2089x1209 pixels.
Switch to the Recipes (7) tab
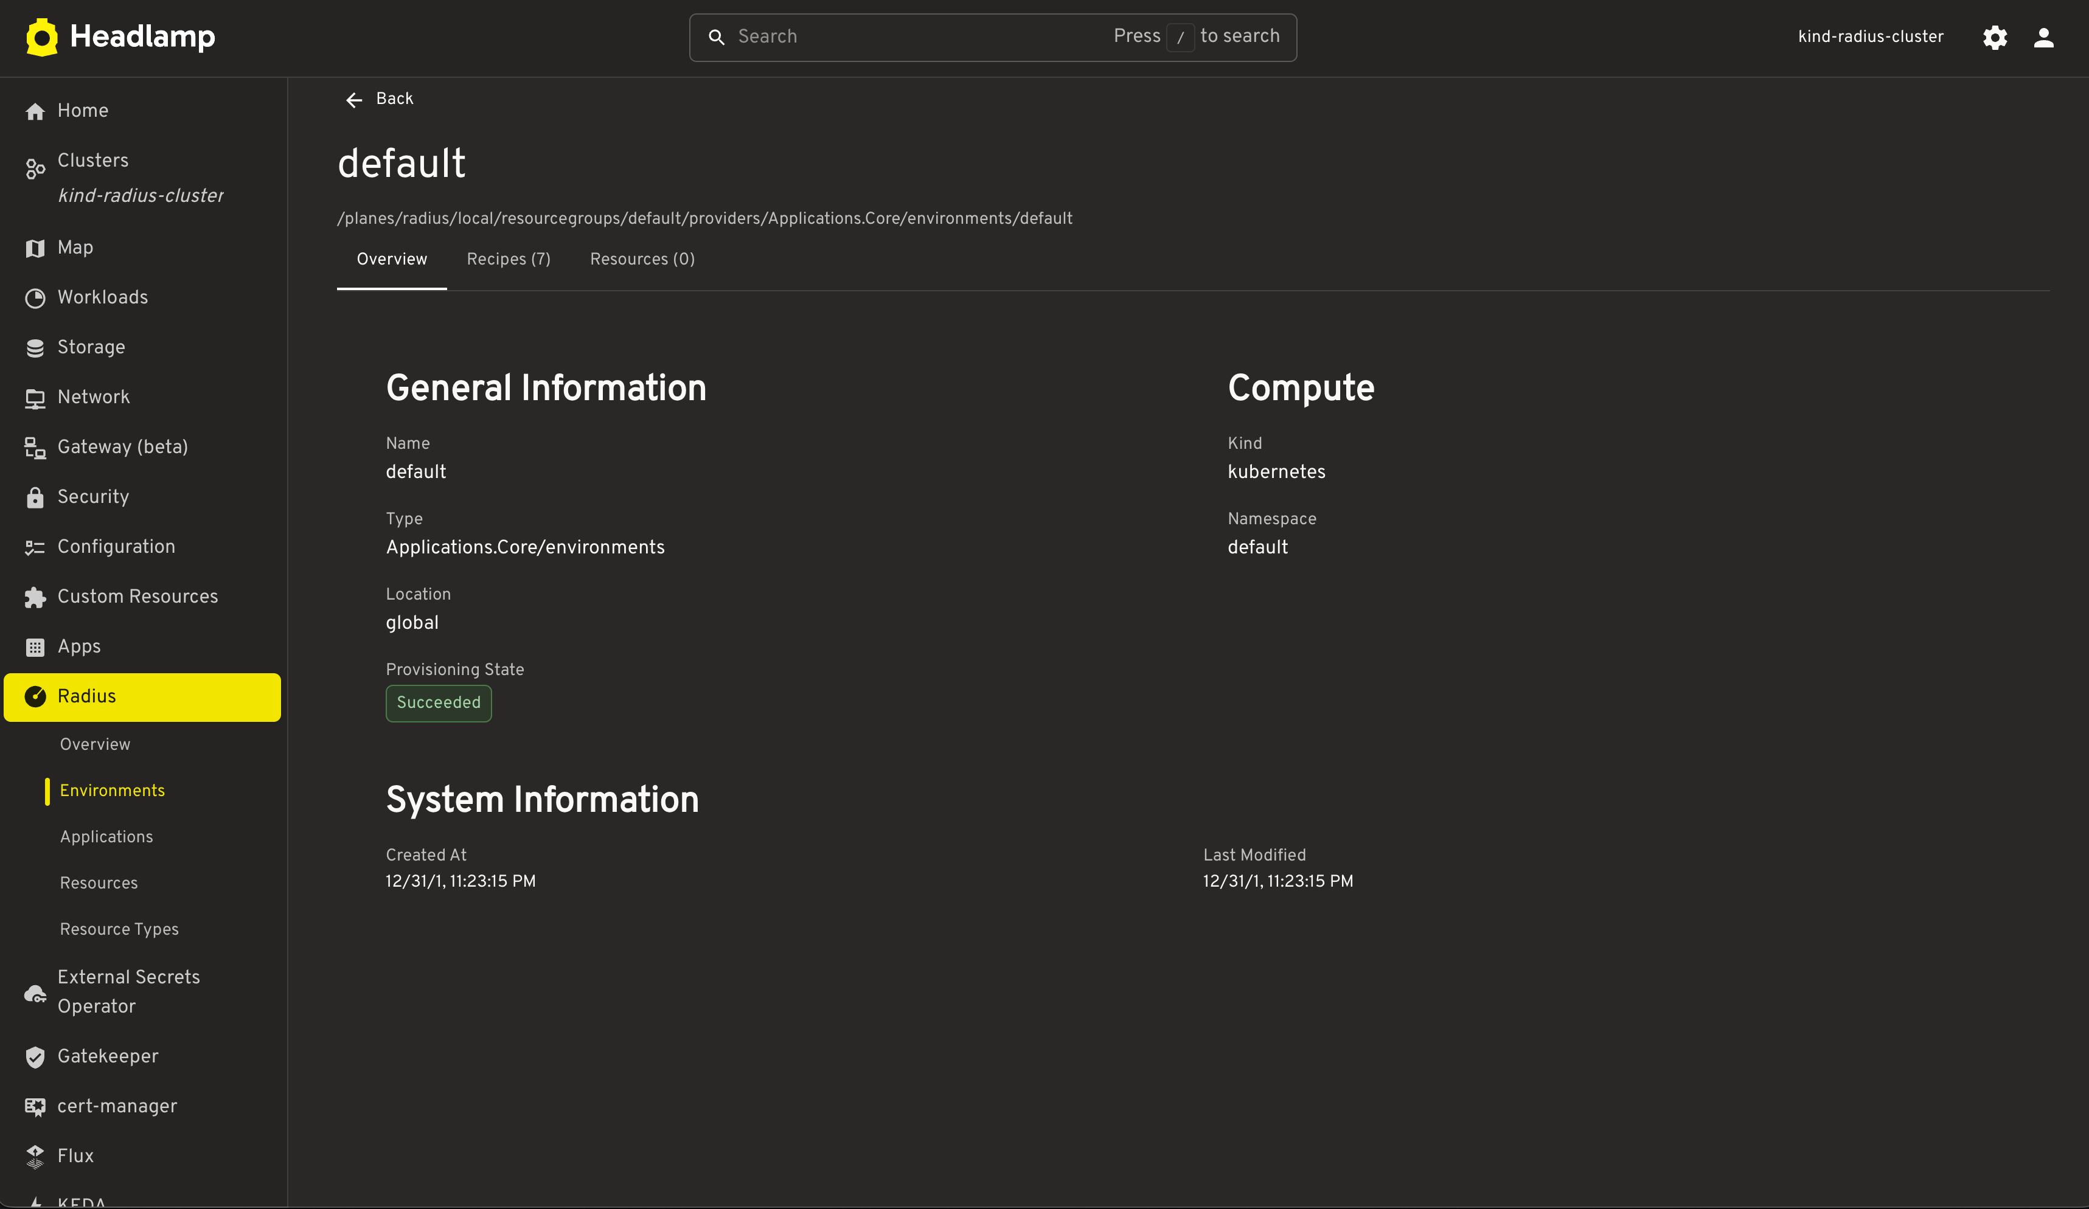tap(508, 259)
